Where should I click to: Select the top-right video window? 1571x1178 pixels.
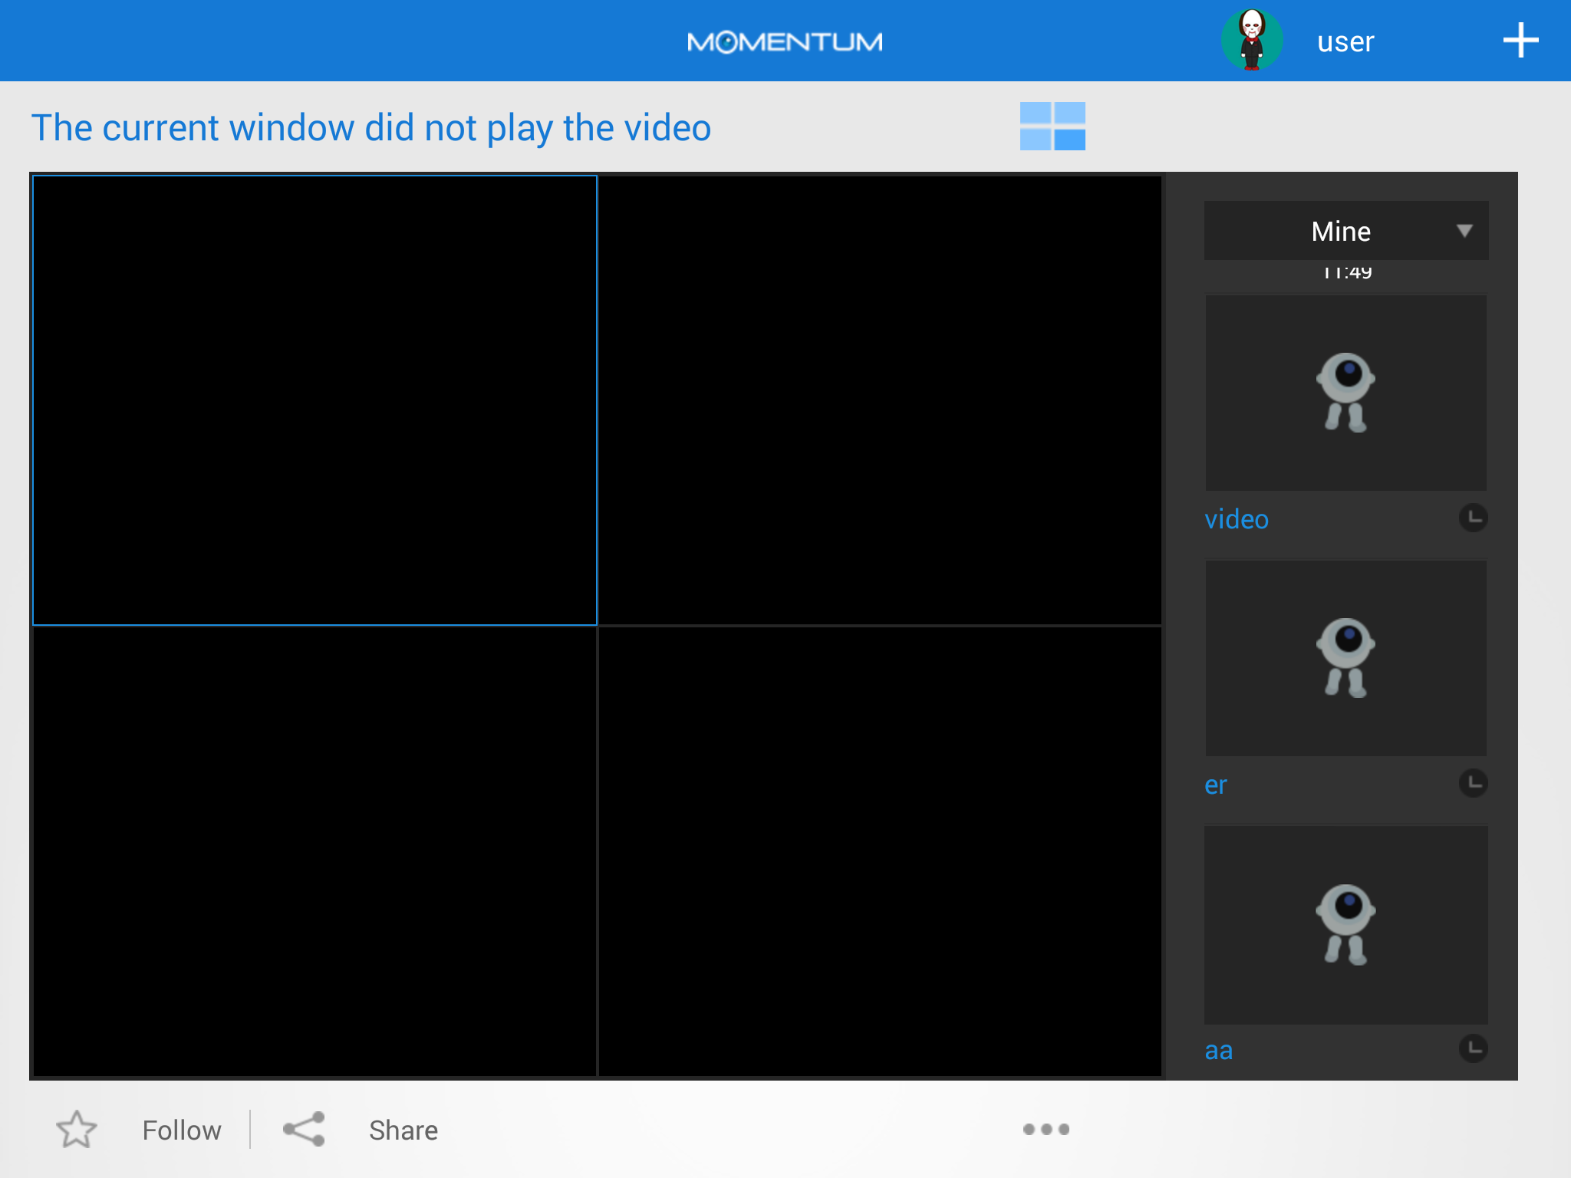tap(880, 400)
